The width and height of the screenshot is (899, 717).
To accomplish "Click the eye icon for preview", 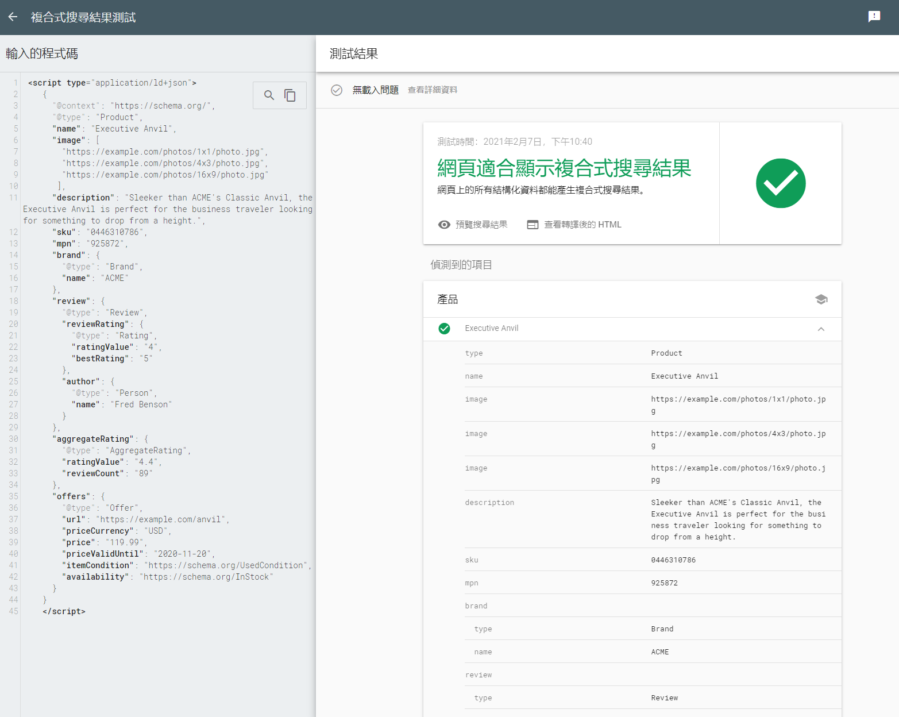I will point(444,225).
